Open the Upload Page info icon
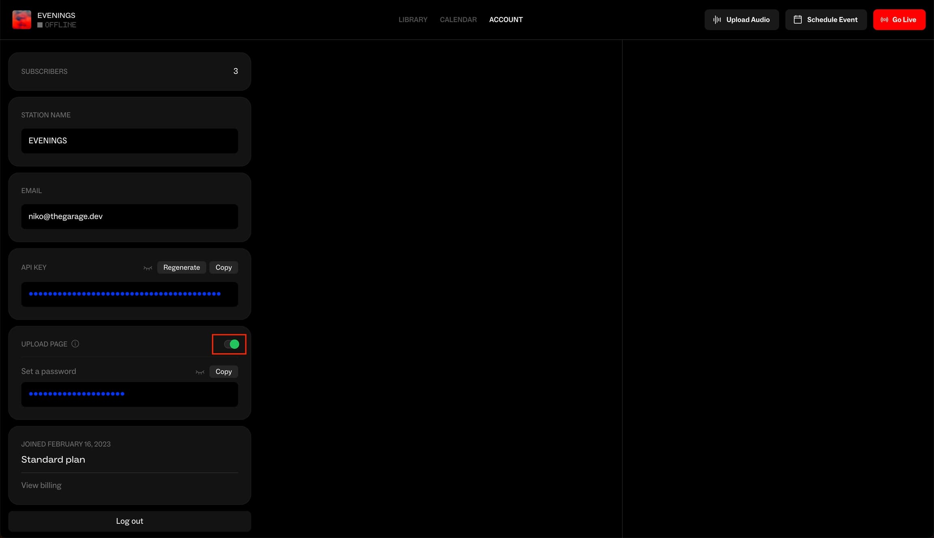This screenshot has width=934, height=538. (75, 344)
